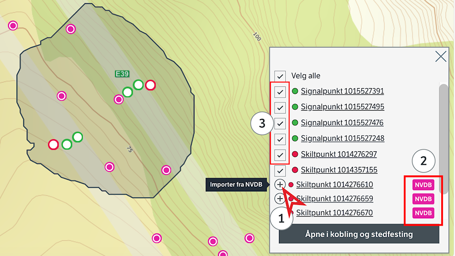Click the plus icon beside Skiltpunkt 1014276610
The image size is (455, 256).
(x=279, y=184)
